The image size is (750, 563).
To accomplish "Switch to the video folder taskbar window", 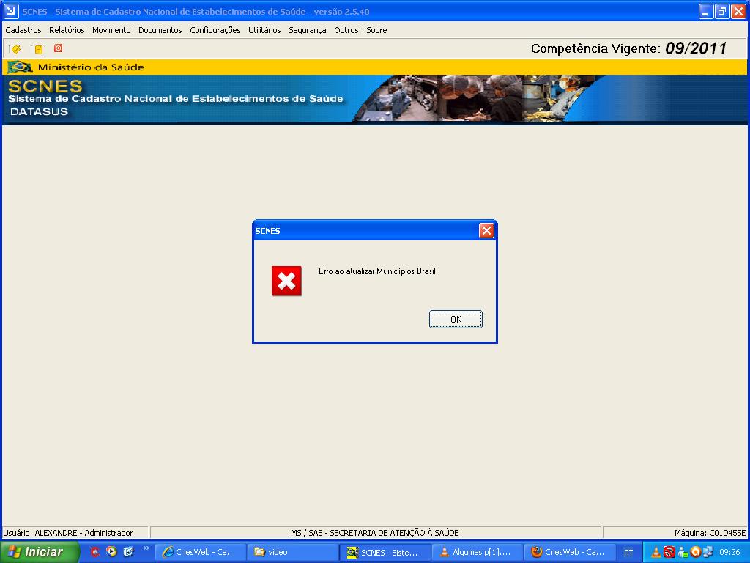I will click(x=292, y=552).
